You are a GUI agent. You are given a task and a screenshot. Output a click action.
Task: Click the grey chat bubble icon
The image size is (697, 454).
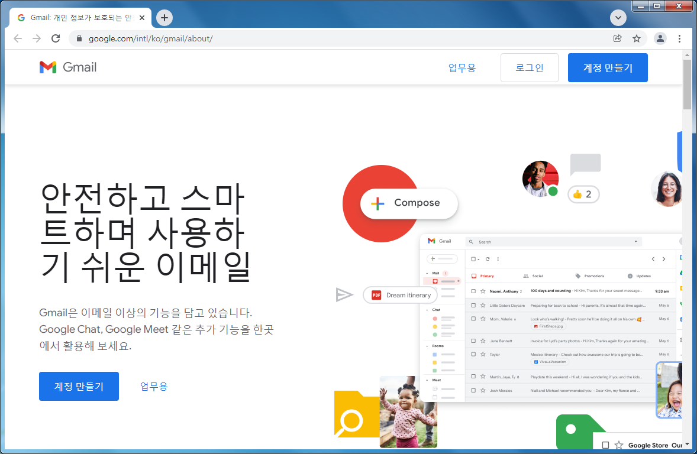[x=585, y=164]
